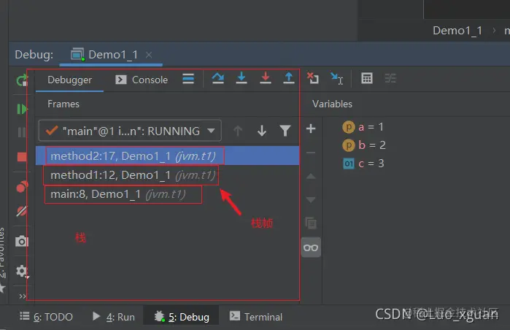The width and height of the screenshot is (510, 330).
Task: Rerun Demo1_1 debug session
Action: [22, 80]
